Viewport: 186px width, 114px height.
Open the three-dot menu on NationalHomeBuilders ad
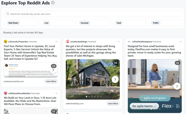click(57, 93)
